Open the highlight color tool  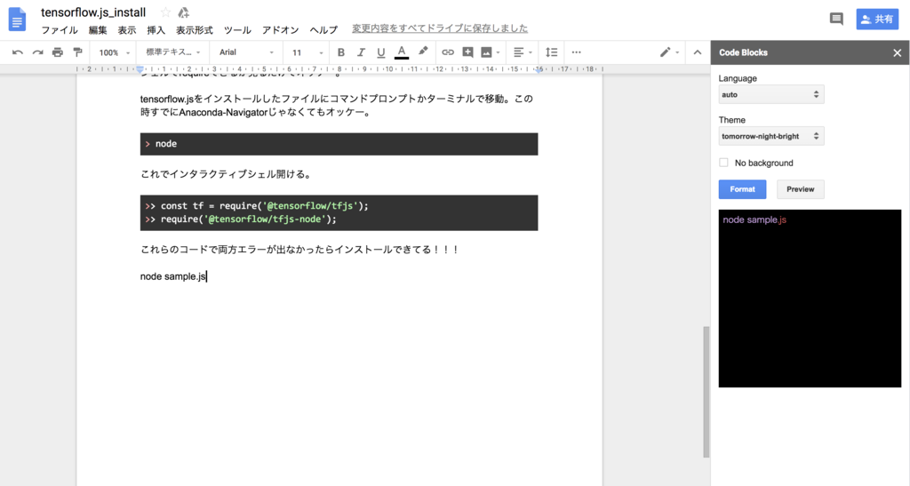pos(423,52)
